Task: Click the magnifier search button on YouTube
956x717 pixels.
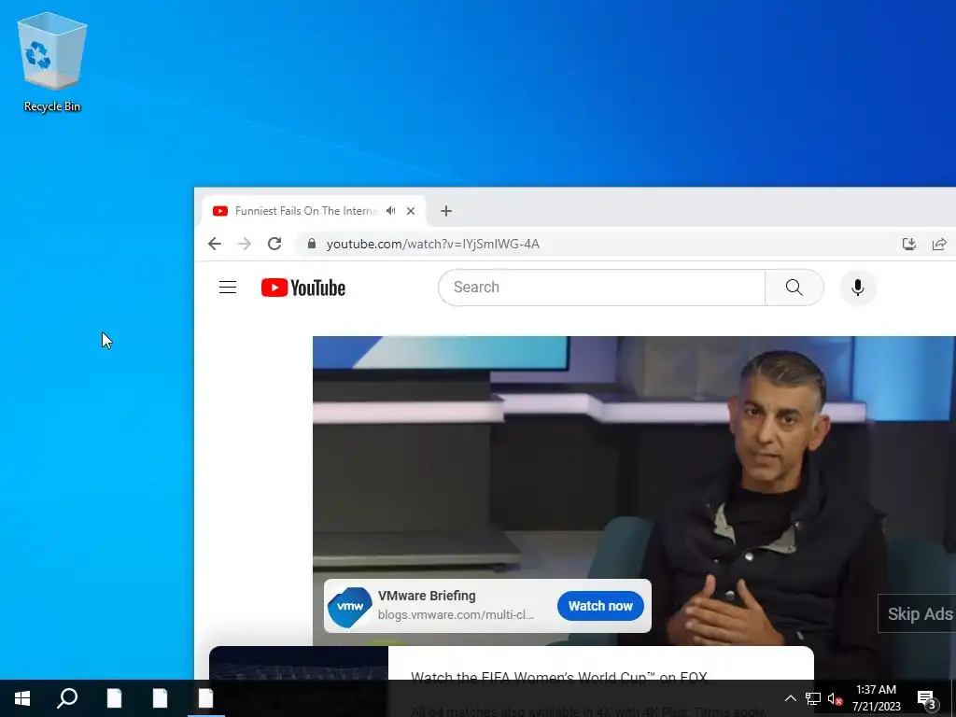Action: (x=794, y=288)
